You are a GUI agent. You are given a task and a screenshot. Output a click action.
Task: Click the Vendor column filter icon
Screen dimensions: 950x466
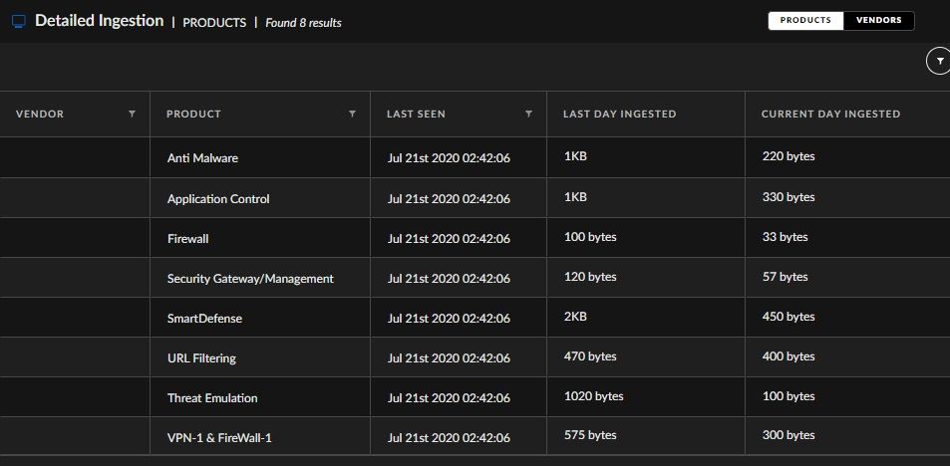coord(132,114)
